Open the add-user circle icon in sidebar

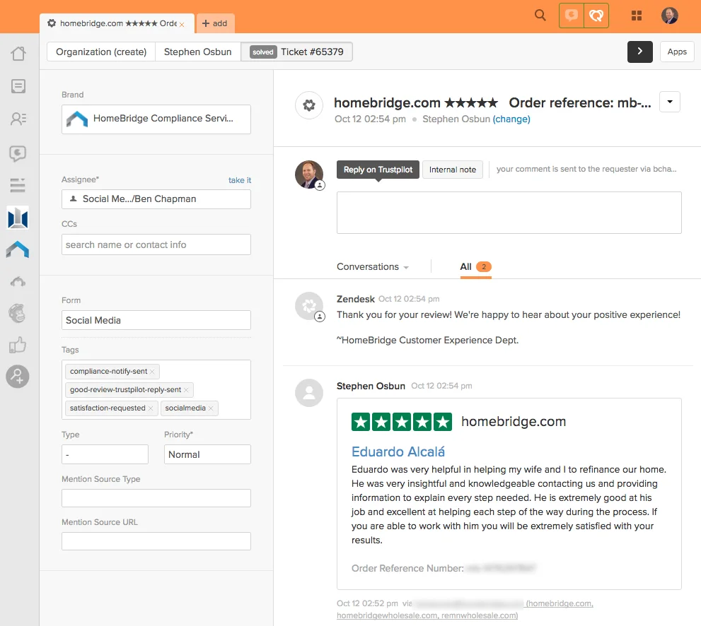(18, 377)
